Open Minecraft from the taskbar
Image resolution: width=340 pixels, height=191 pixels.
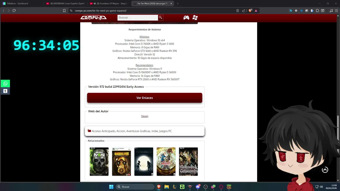[229, 187]
